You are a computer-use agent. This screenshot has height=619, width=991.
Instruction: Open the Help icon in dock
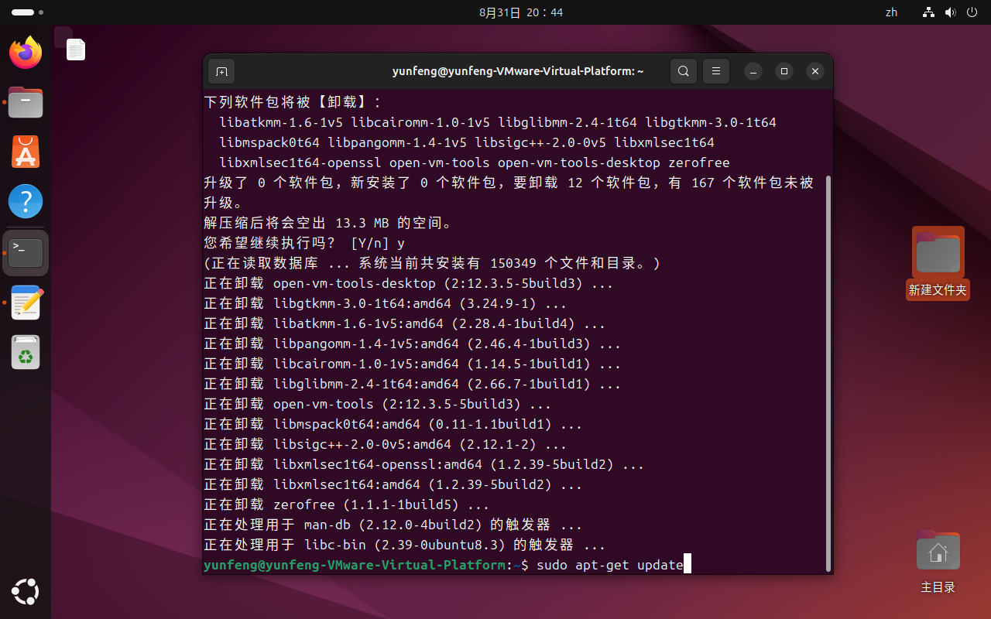(x=26, y=201)
